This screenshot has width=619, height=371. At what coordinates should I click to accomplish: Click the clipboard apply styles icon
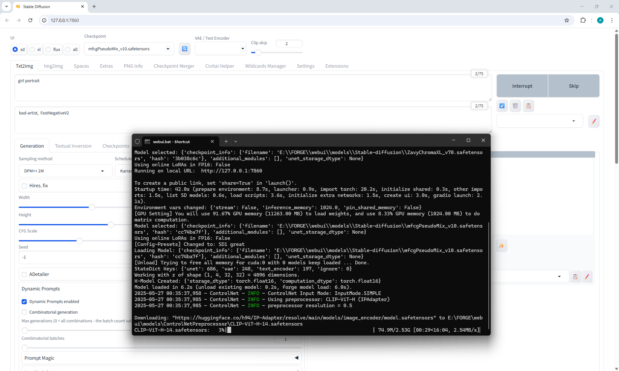pyautogui.click(x=528, y=106)
